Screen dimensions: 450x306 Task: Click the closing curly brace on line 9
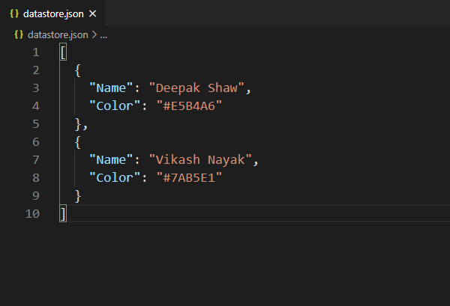coord(78,195)
